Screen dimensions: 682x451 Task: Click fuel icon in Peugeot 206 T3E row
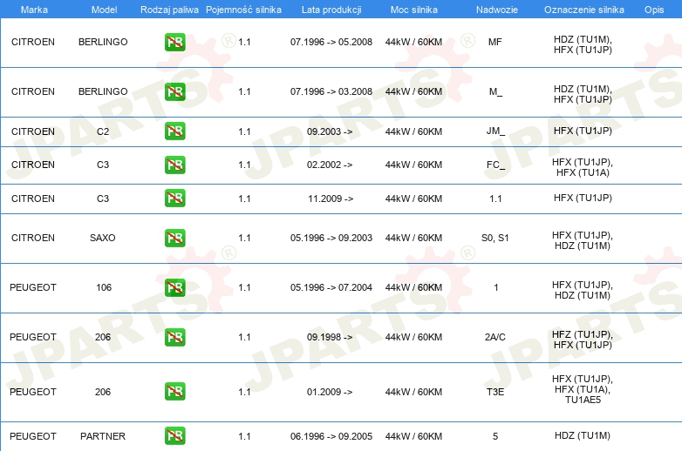(x=174, y=391)
